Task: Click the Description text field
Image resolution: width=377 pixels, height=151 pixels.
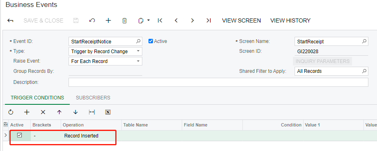Action: point(218,82)
